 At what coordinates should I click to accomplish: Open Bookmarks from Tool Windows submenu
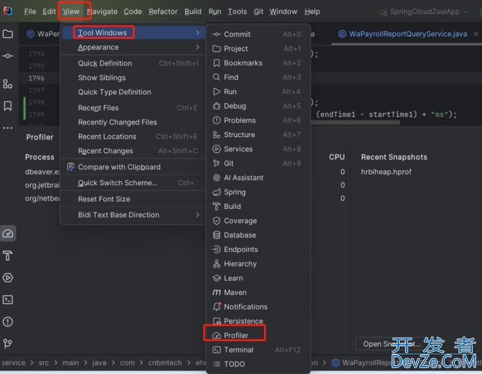[x=258, y=63]
